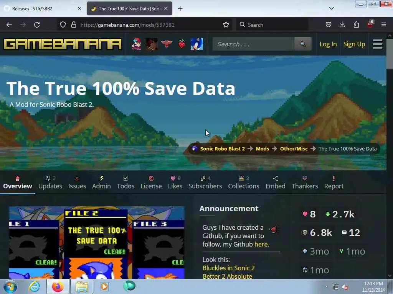Open the Github 'here' link

[x=261, y=244]
